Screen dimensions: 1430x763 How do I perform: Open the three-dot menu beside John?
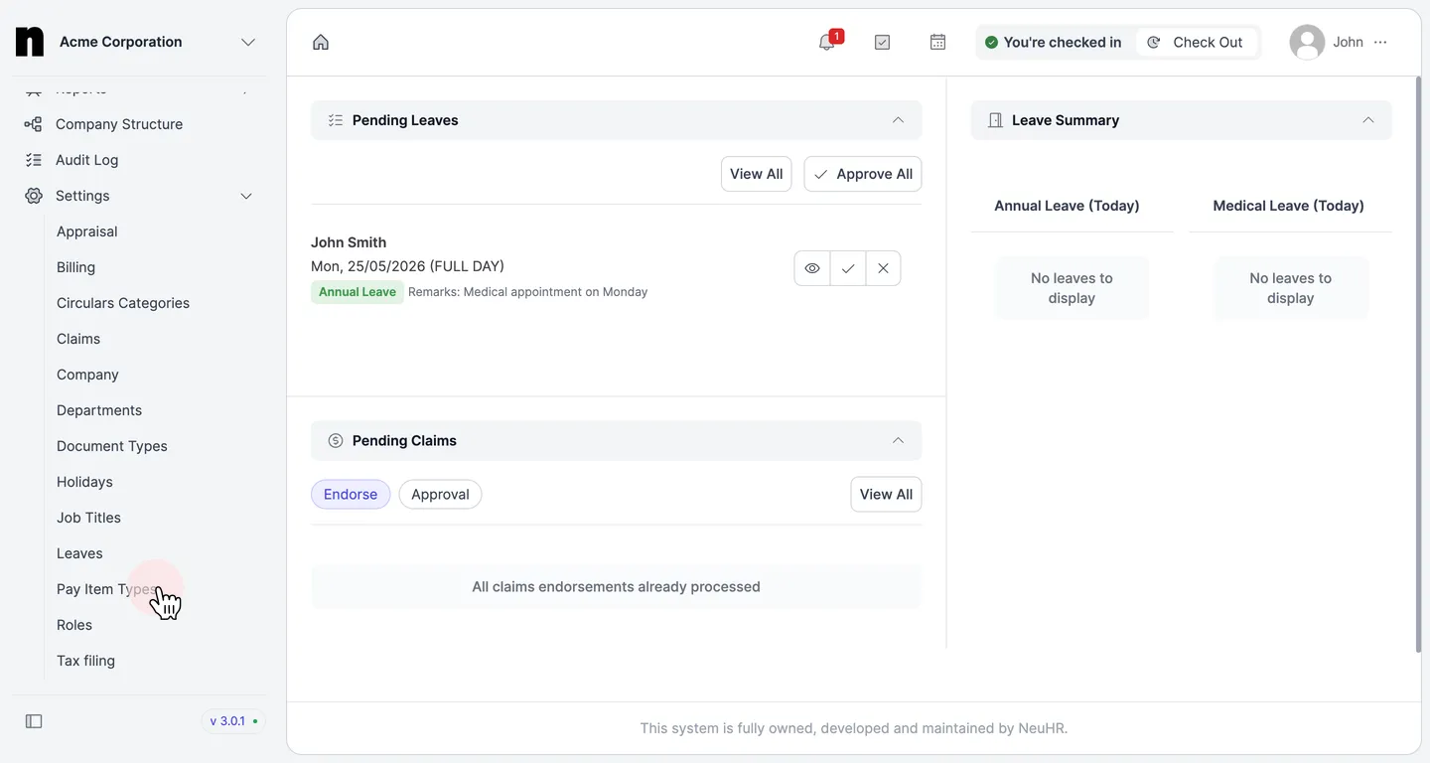(1380, 42)
